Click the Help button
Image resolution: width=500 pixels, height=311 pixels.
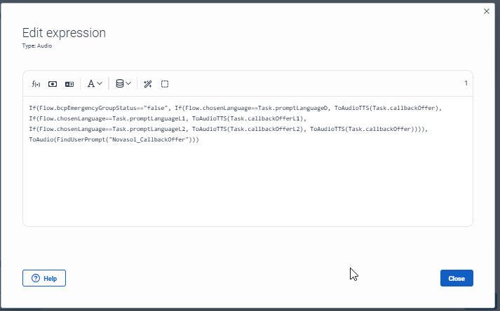tap(44, 278)
